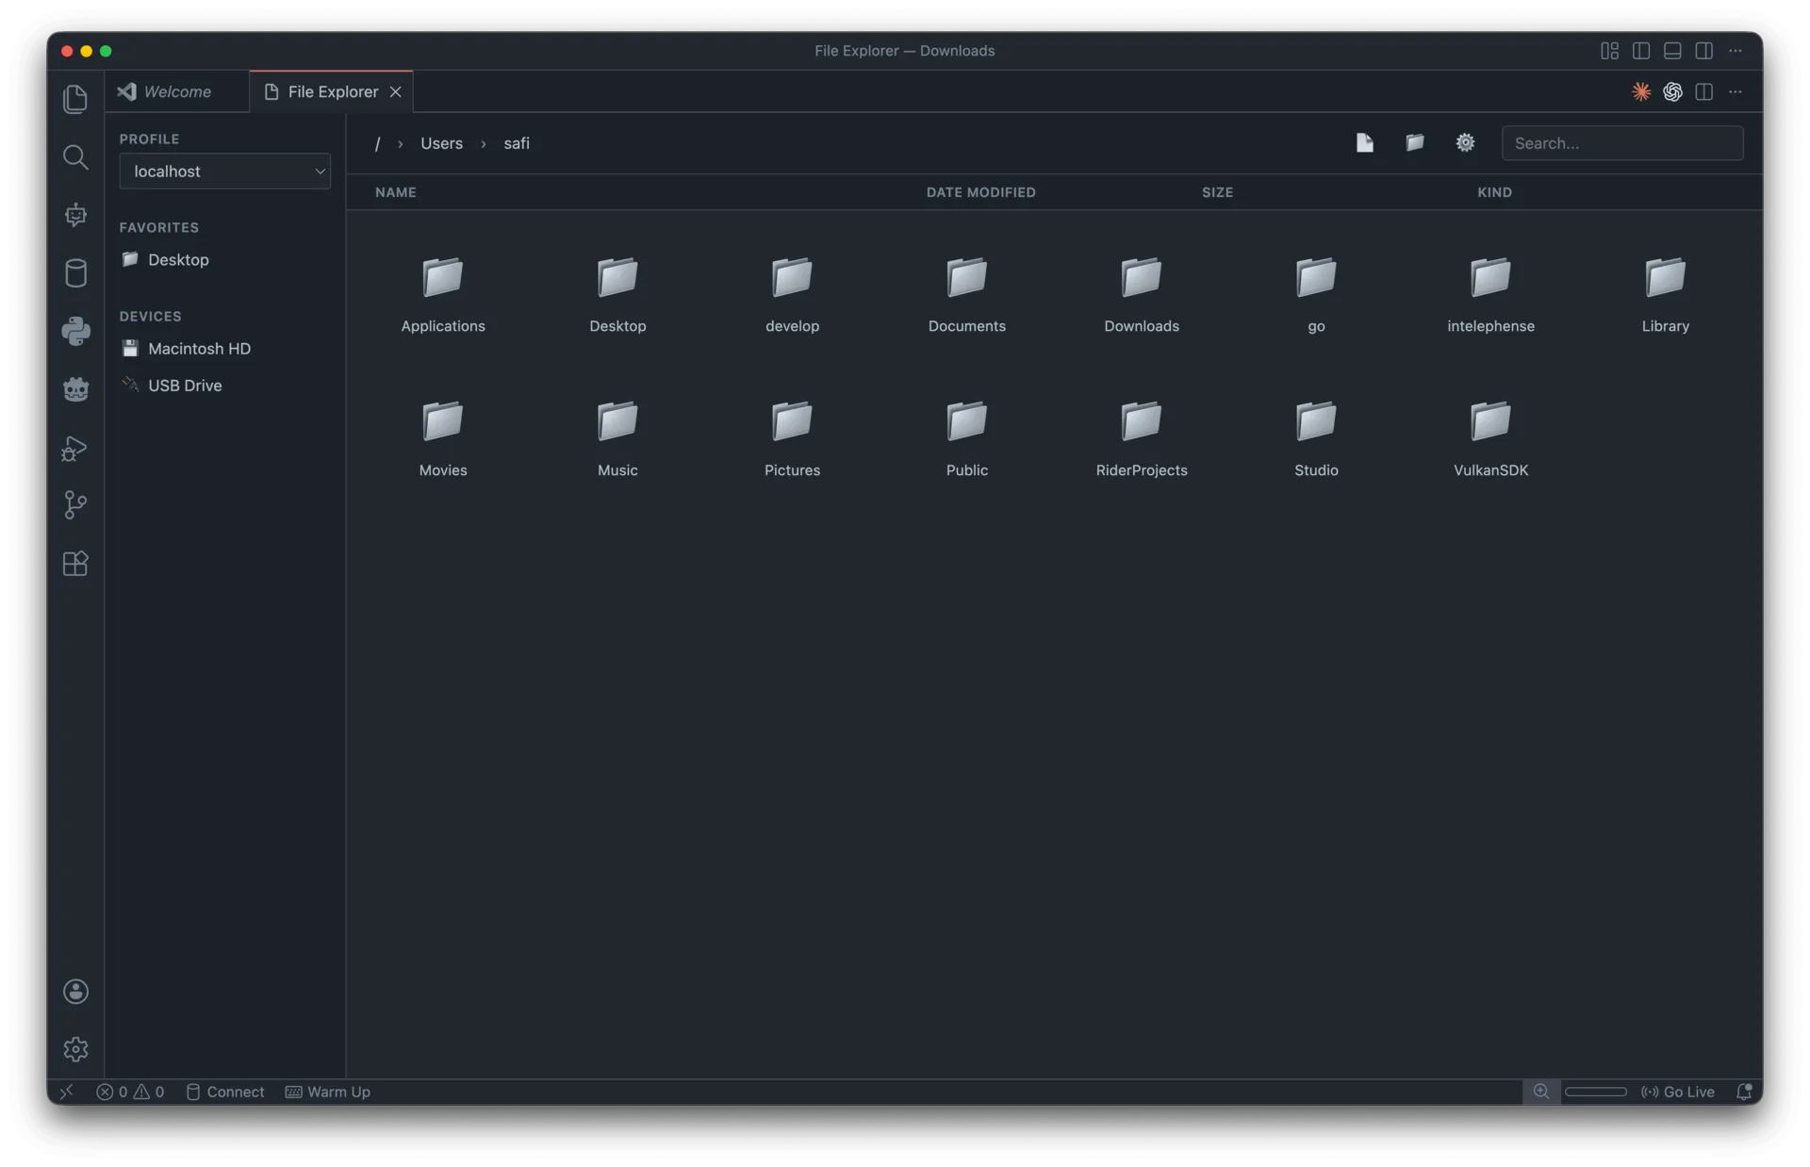Sort by Kind column header
The width and height of the screenshot is (1810, 1167).
point(1494,192)
